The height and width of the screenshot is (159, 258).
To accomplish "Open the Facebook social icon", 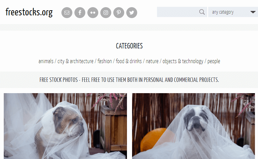I will click(x=80, y=13).
